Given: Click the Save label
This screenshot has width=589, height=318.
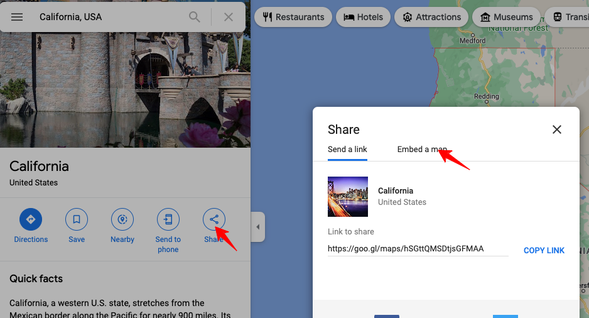Looking at the screenshot, I should pyautogui.click(x=77, y=239).
